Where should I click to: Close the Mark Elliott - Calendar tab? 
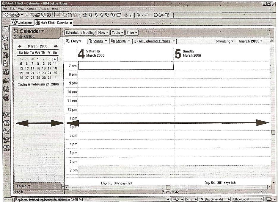click(x=71, y=23)
